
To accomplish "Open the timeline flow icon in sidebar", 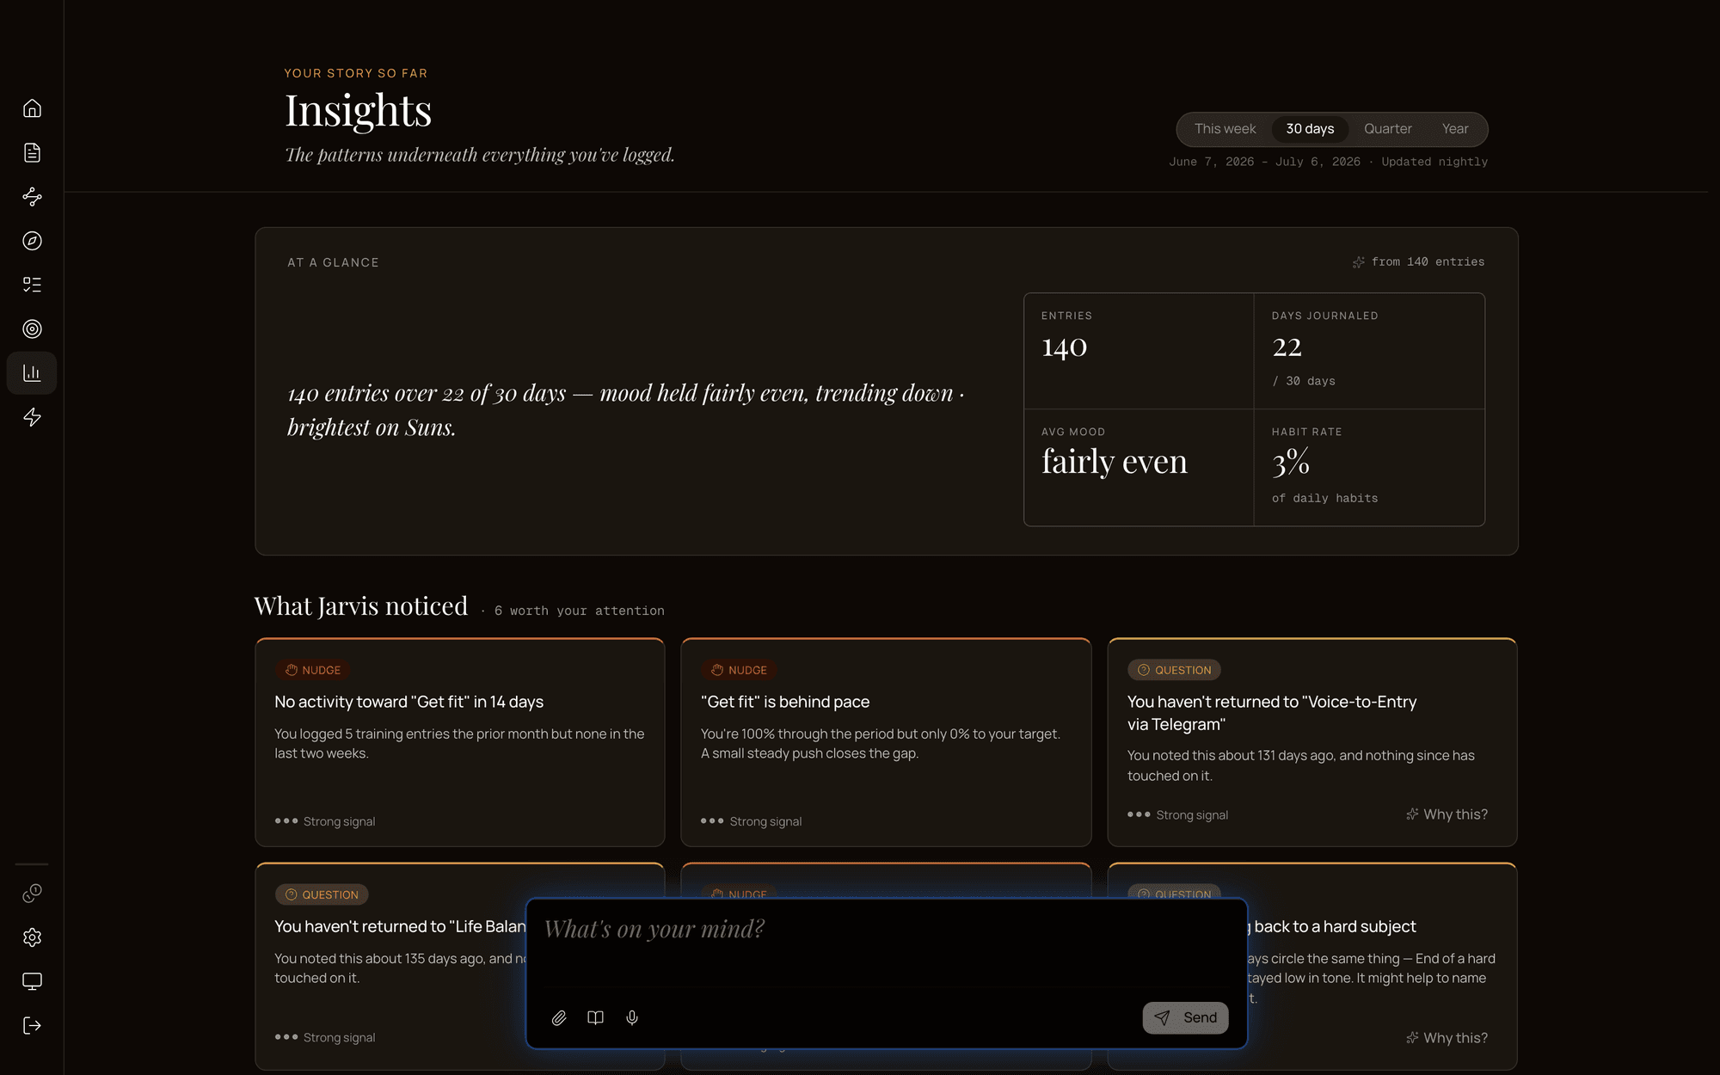I will click(x=32, y=197).
